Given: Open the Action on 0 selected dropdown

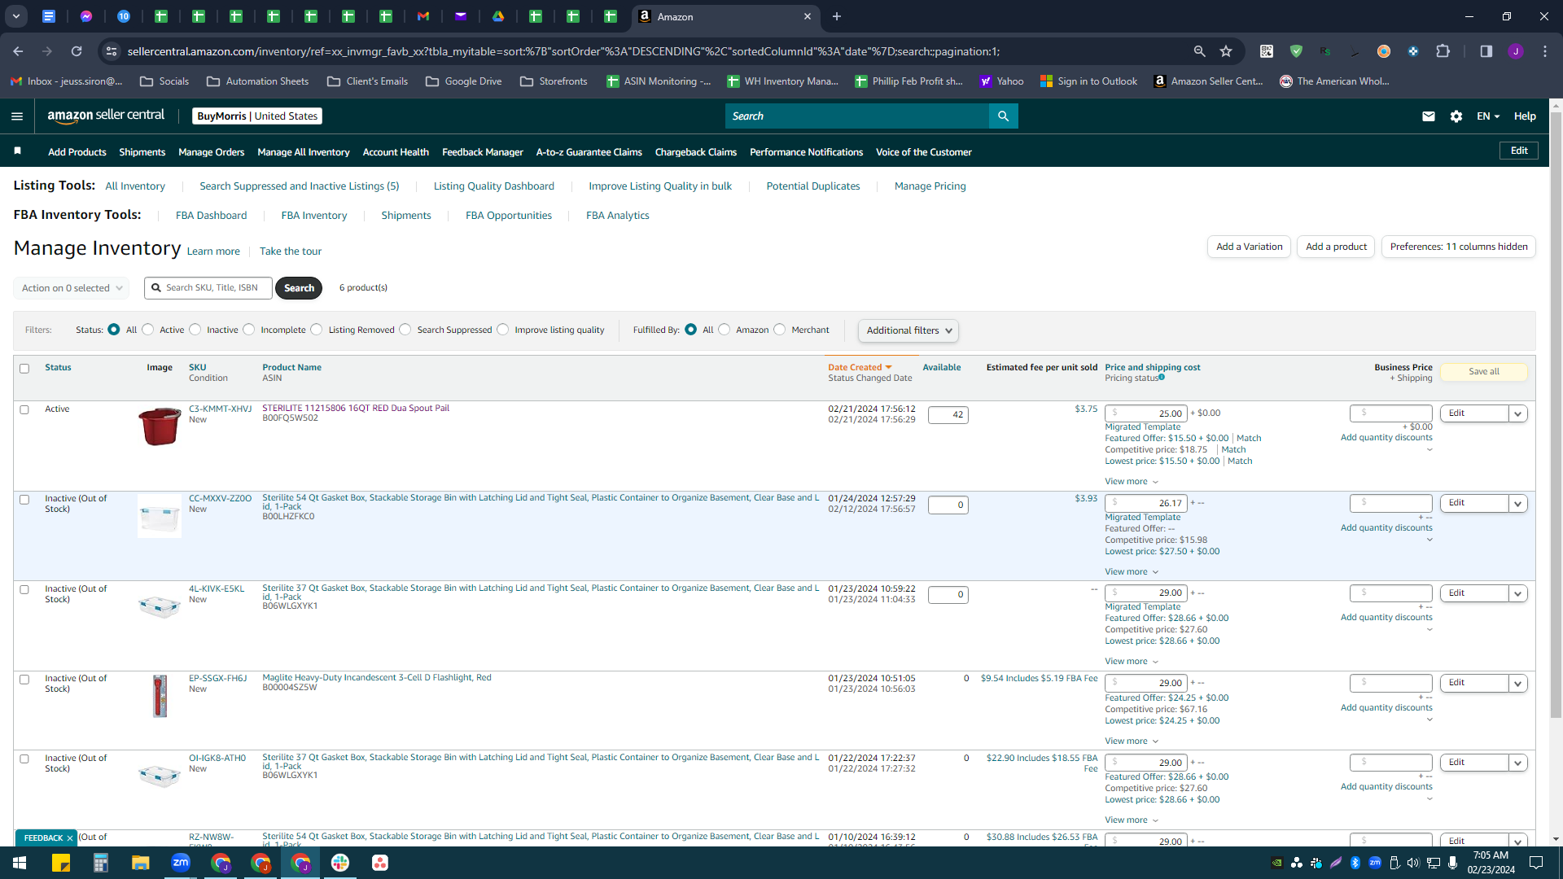Looking at the screenshot, I should coord(72,288).
